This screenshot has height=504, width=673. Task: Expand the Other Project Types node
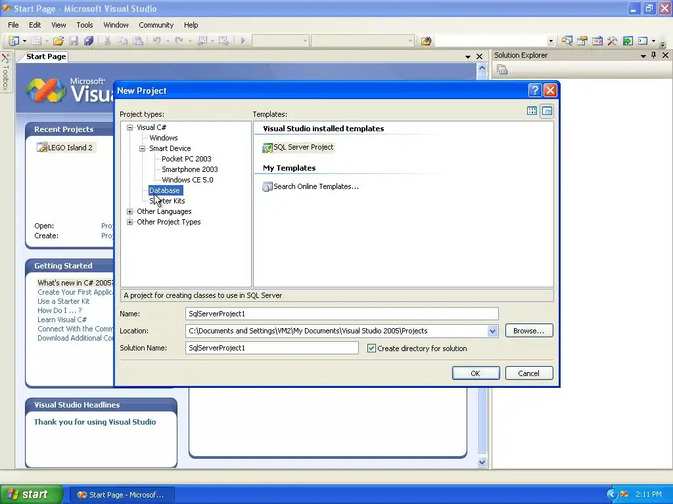(x=129, y=222)
